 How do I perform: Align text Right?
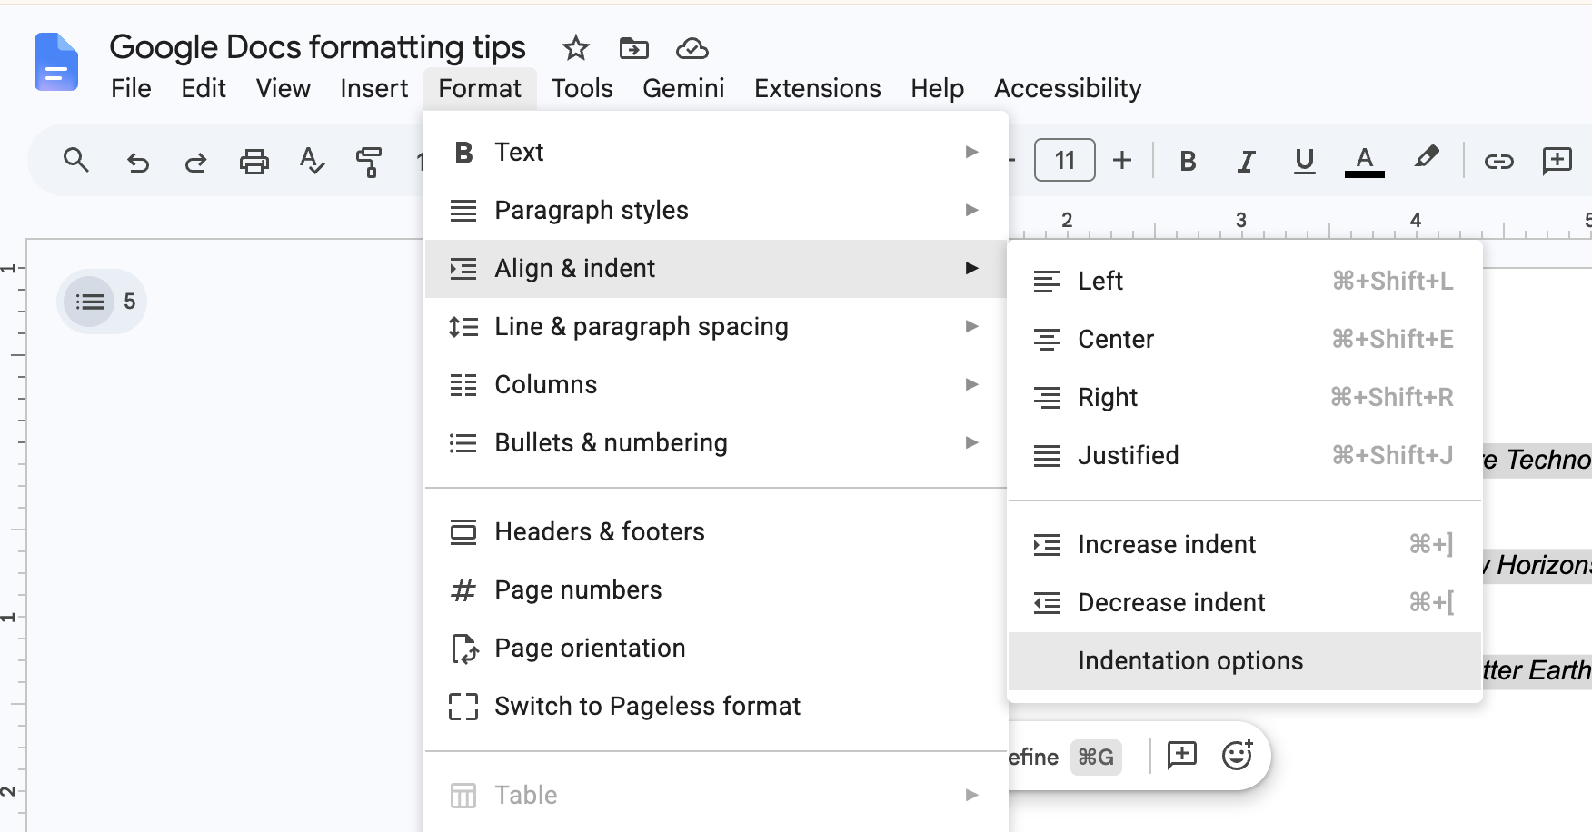[1245, 398]
